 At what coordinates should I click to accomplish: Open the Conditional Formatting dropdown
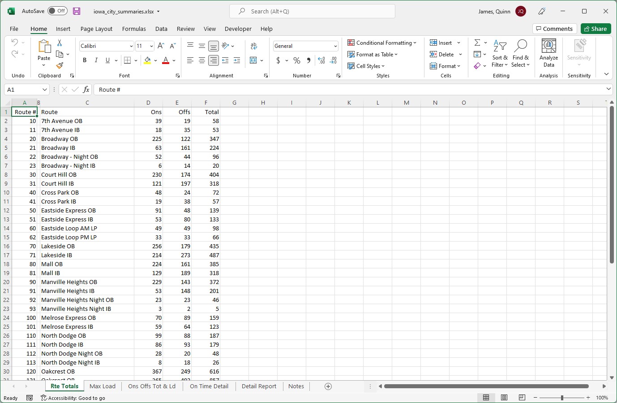point(382,42)
